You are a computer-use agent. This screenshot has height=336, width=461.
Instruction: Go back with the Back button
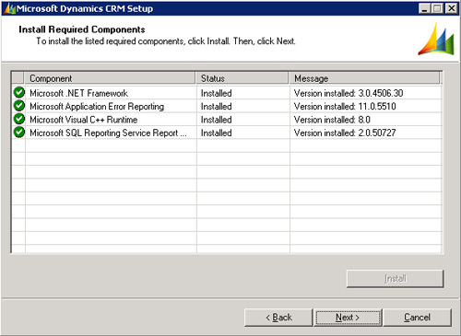tap(278, 318)
